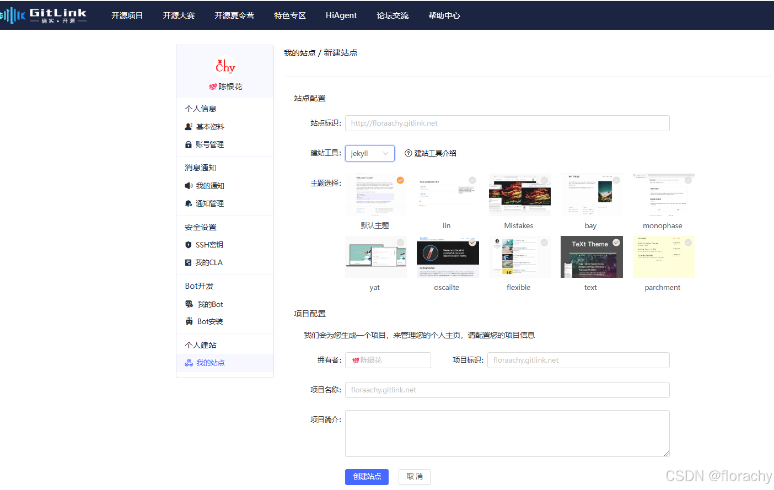The width and height of the screenshot is (774, 490).
Task: Open 通知管理 via the bell icon
Action: click(189, 203)
